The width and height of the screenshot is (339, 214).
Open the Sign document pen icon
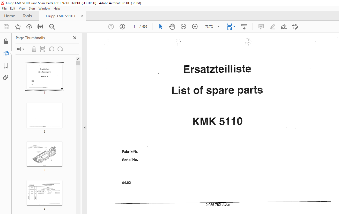284,27
